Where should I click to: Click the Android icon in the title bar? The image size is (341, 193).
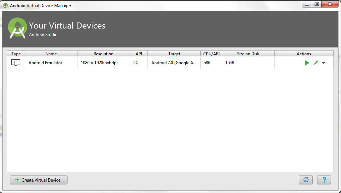(5, 5)
